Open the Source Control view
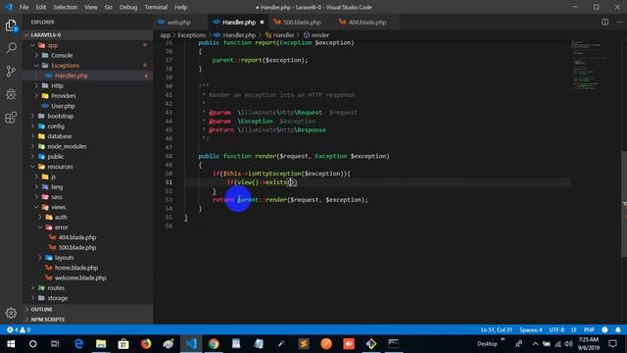The width and height of the screenshot is (627, 353). click(x=11, y=72)
